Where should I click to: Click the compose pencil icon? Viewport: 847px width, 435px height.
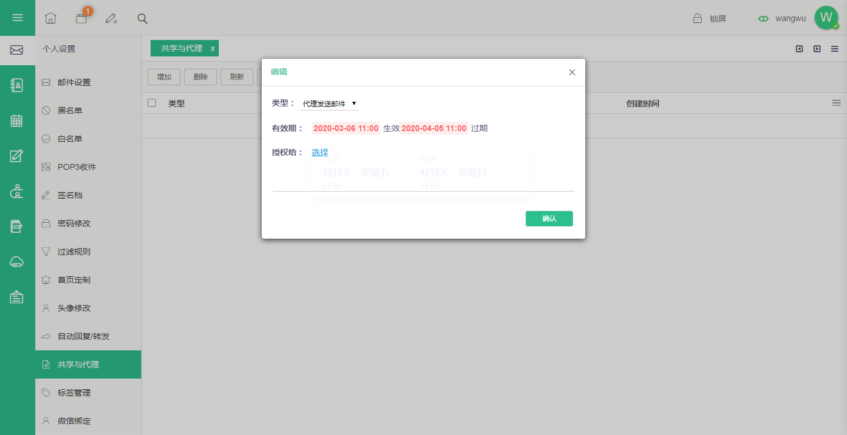[112, 18]
